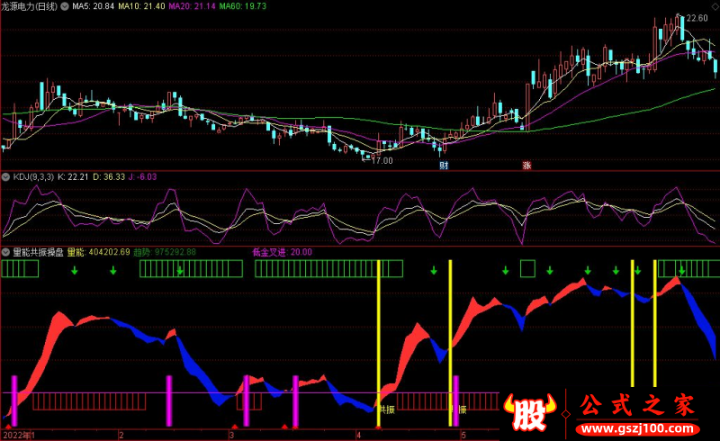This screenshot has height=441, width=720.
Task: Click the 22.60 high price label
Action: click(x=697, y=18)
